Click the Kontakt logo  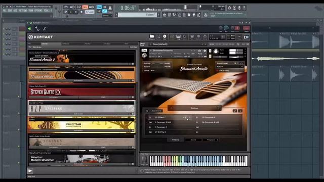(x=41, y=37)
